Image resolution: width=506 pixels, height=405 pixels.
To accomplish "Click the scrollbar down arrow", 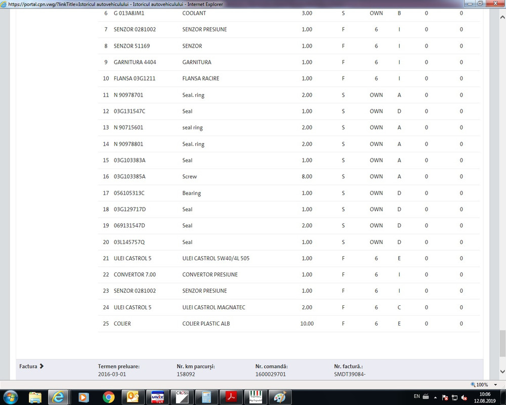I will [502, 372].
